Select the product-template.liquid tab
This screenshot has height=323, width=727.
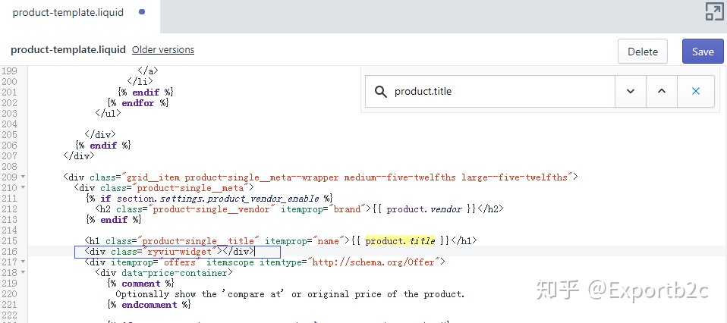pos(68,13)
